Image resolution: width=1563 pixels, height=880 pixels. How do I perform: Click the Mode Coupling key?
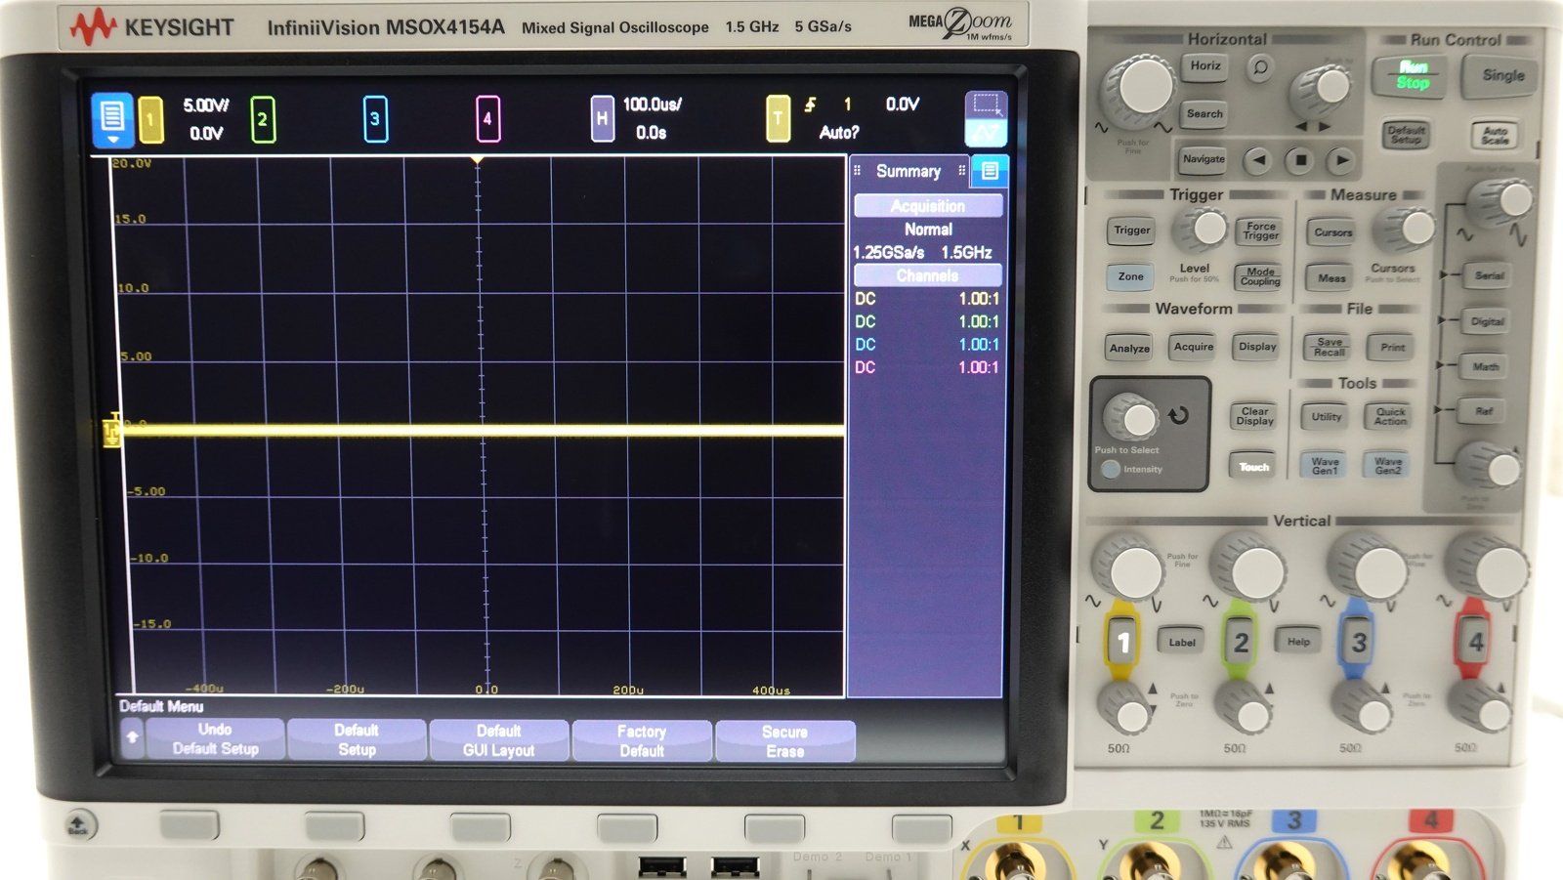click(1260, 277)
